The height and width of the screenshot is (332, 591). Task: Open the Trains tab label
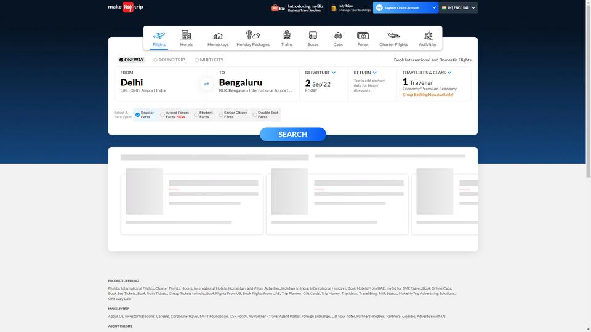[x=287, y=44]
